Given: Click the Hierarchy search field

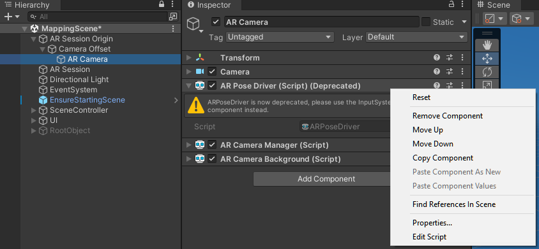Looking at the screenshot, I should tap(98, 17).
